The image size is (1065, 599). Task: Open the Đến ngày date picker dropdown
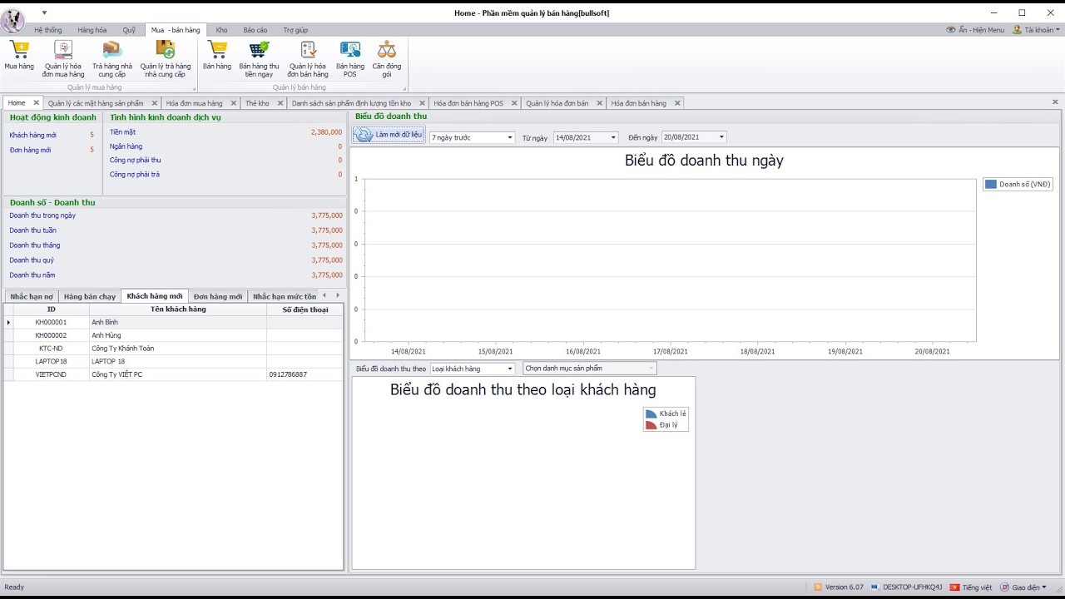pos(721,137)
